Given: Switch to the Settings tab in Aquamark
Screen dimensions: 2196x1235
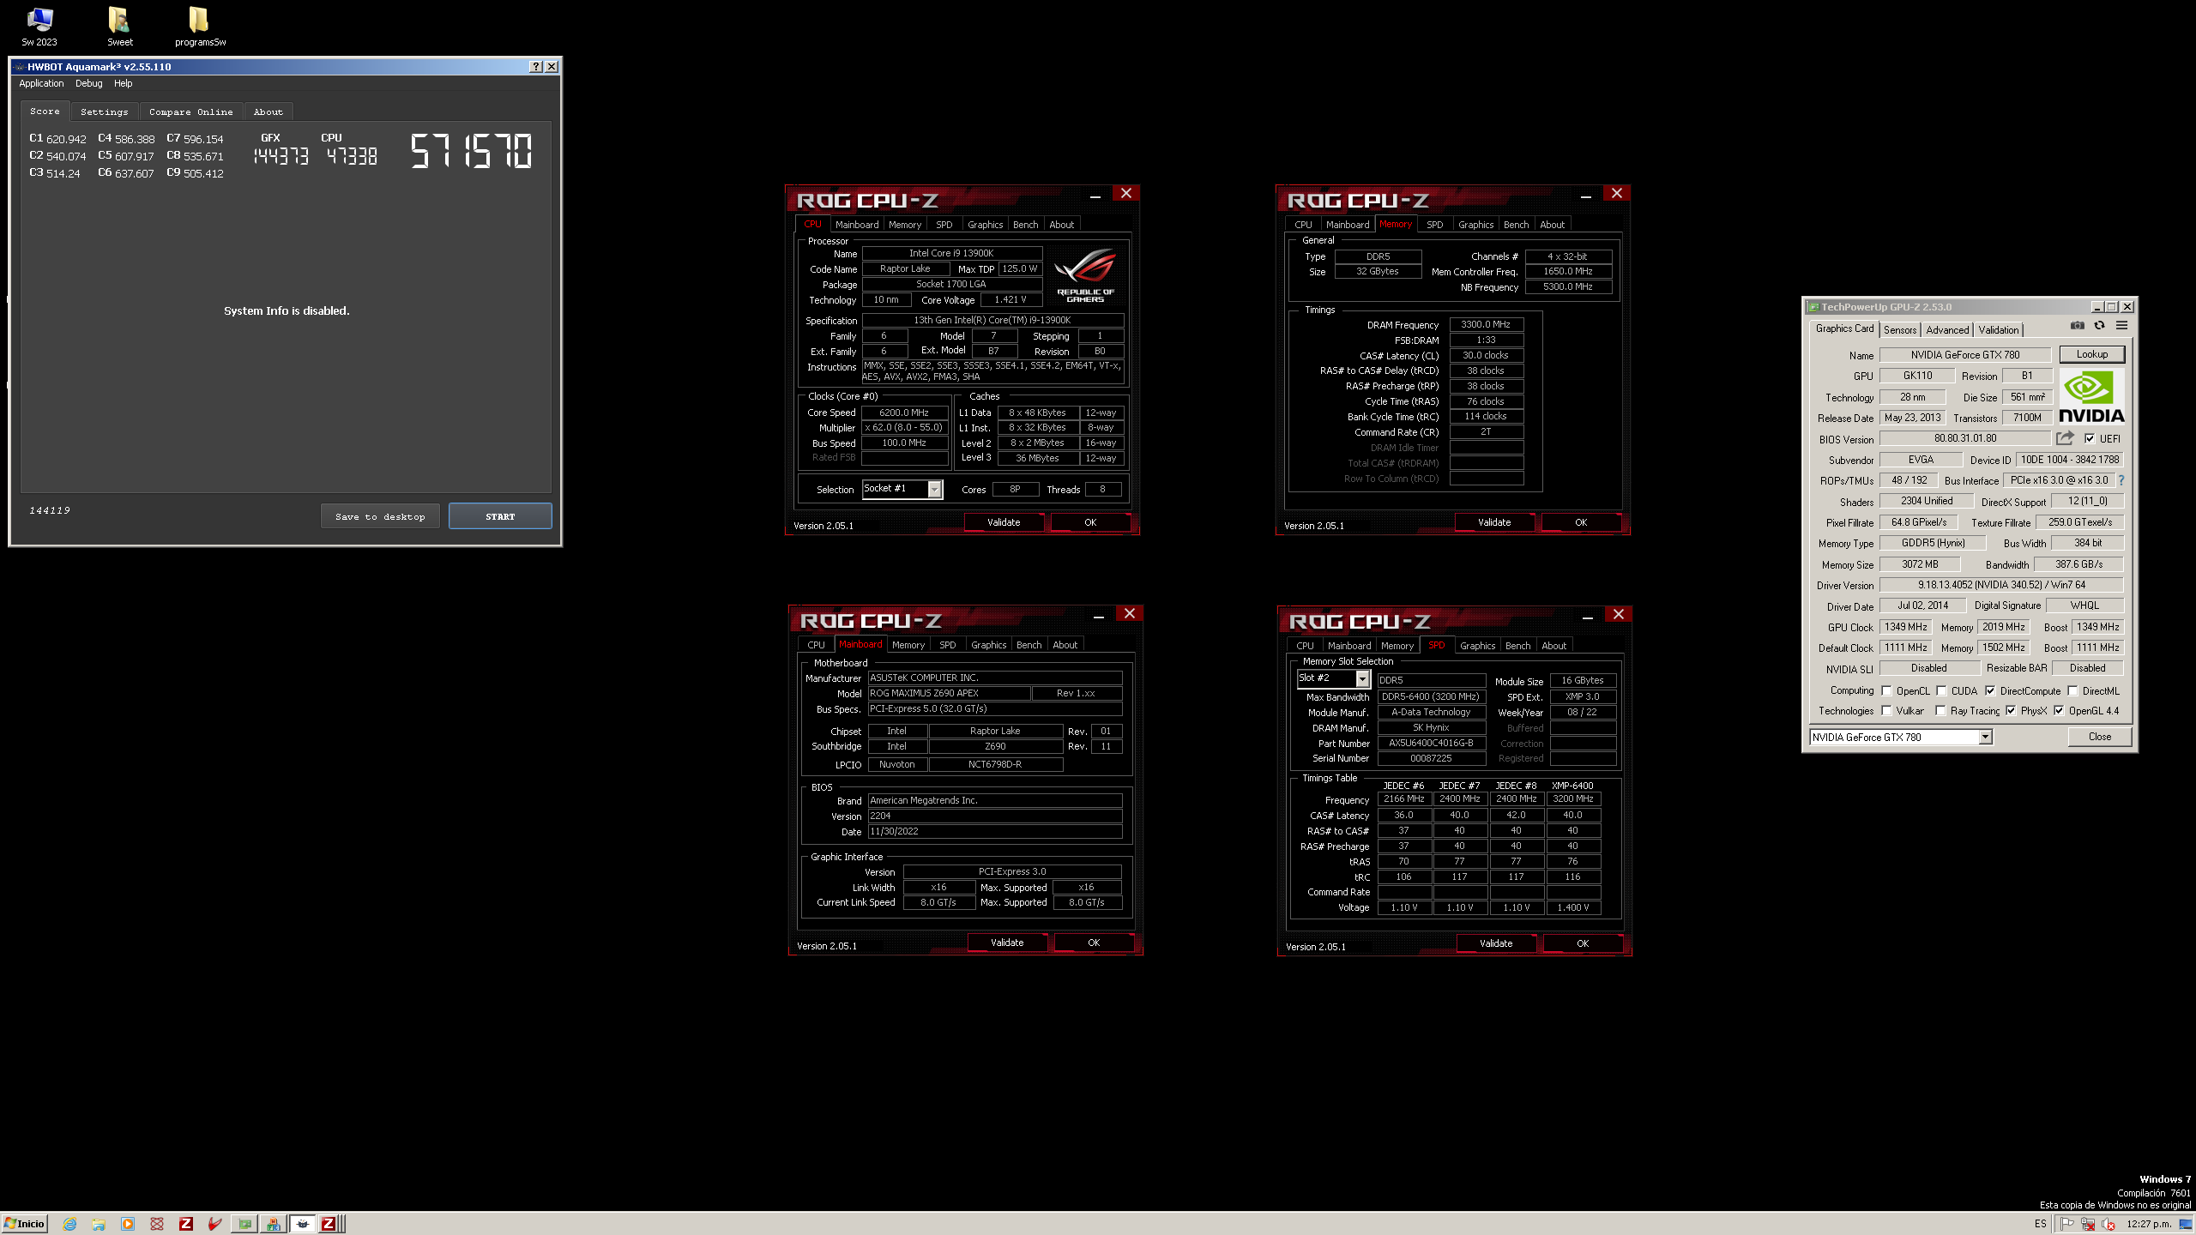Looking at the screenshot, I should coord(105,111).
